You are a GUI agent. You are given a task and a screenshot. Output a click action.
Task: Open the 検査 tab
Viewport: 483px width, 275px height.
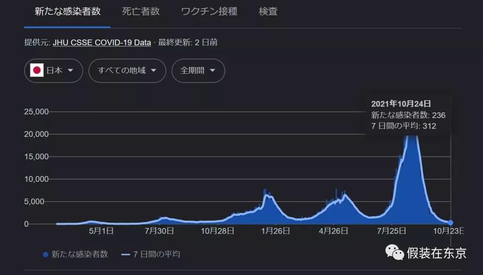coord(268,12)
